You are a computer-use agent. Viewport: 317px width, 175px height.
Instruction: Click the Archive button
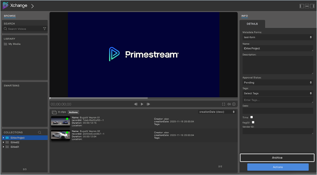[277, 158]
